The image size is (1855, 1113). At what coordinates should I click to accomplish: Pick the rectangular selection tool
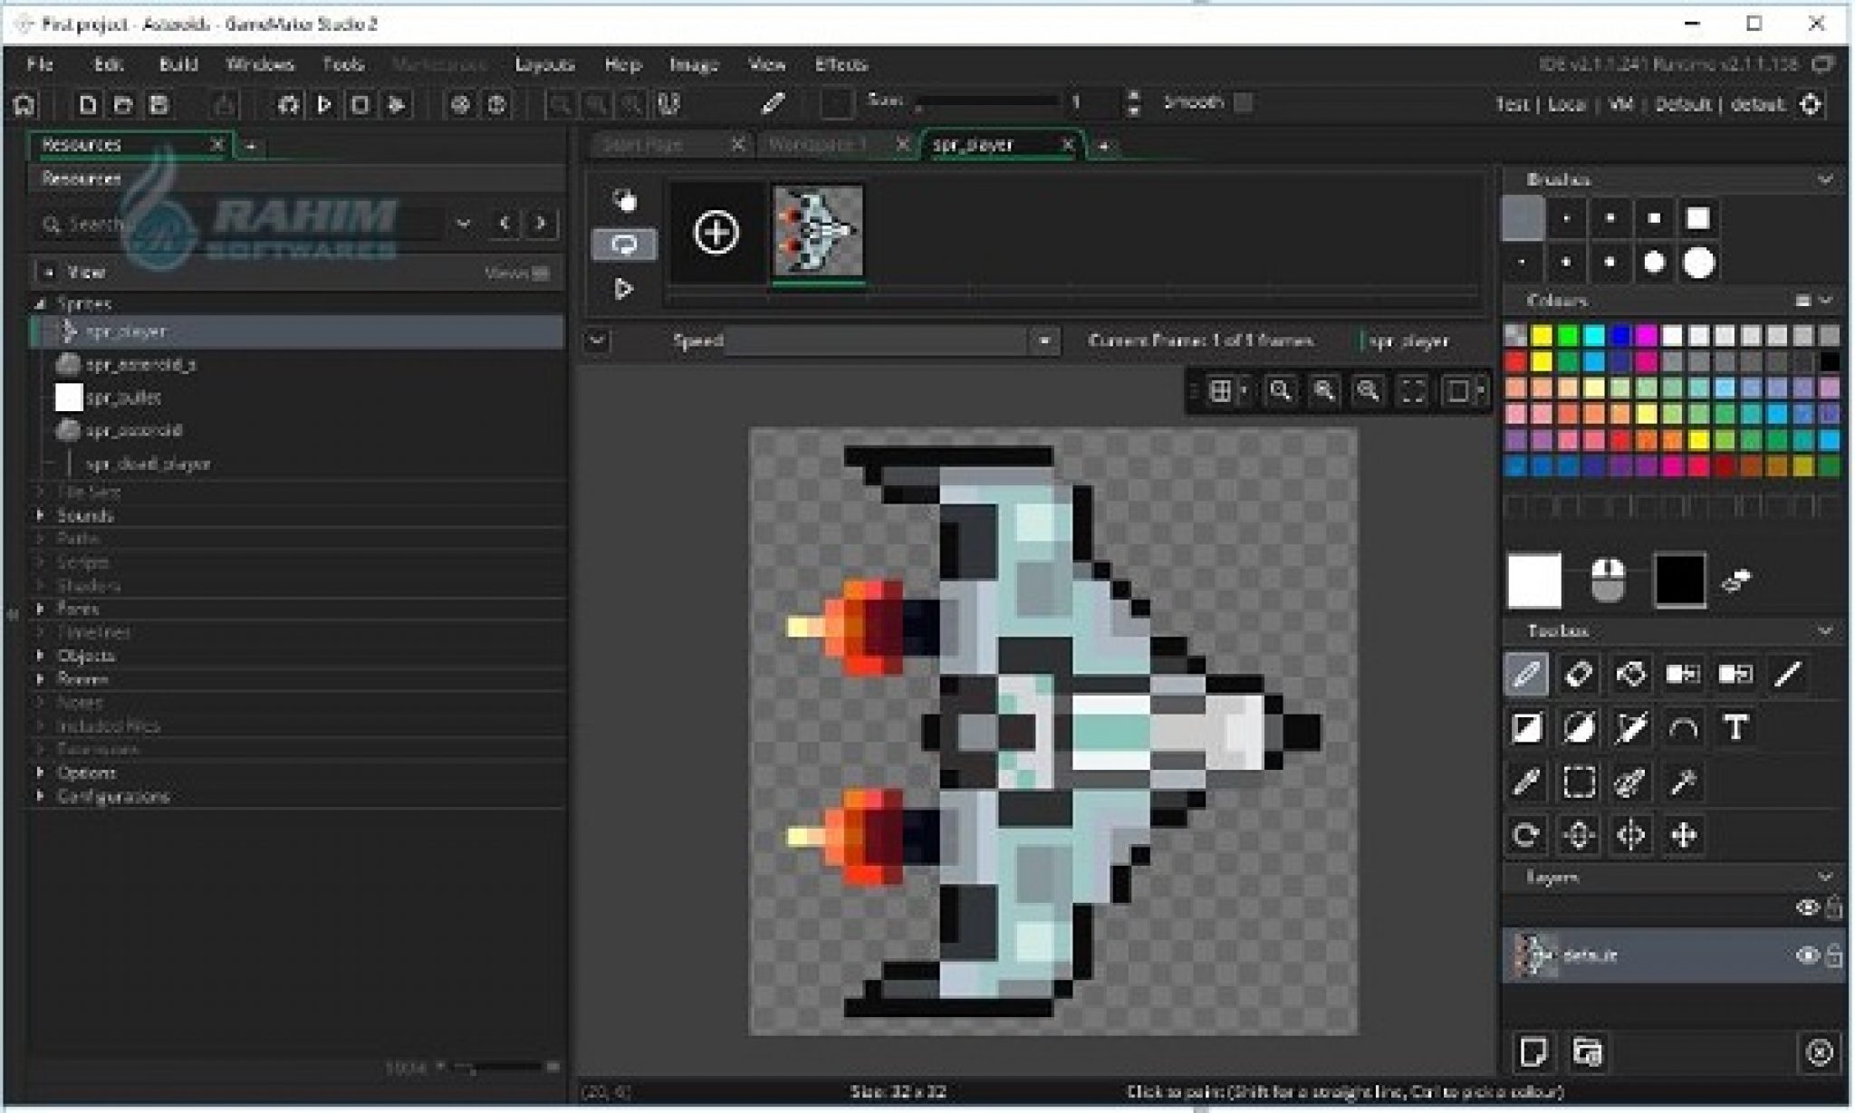[1579, 782]
